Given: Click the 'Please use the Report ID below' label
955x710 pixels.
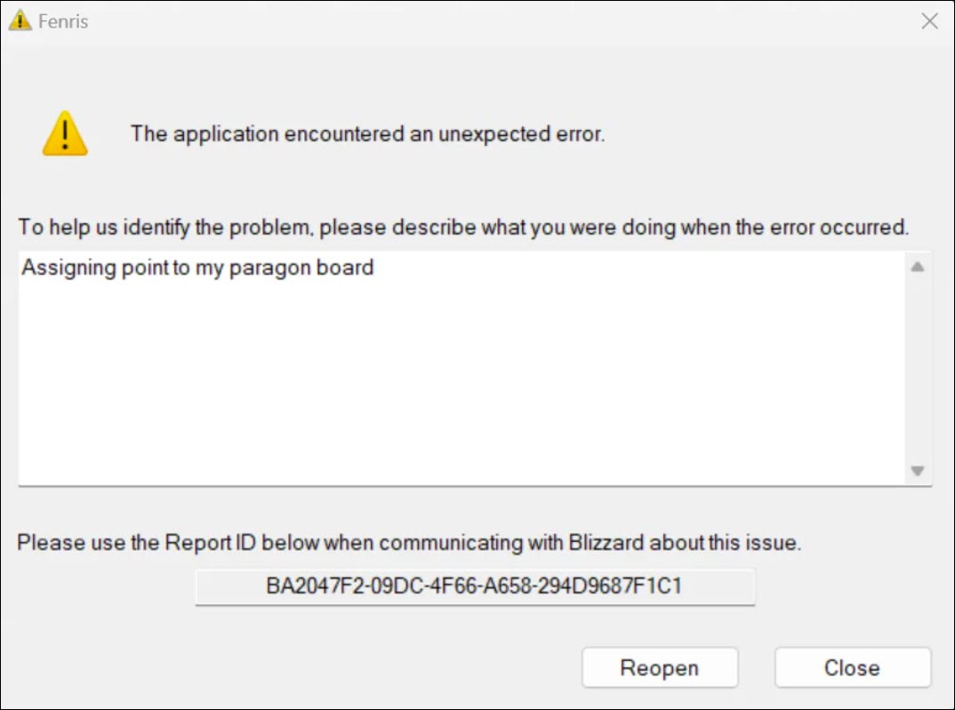Looking at the screenshot, I should [x=409, y=542].
